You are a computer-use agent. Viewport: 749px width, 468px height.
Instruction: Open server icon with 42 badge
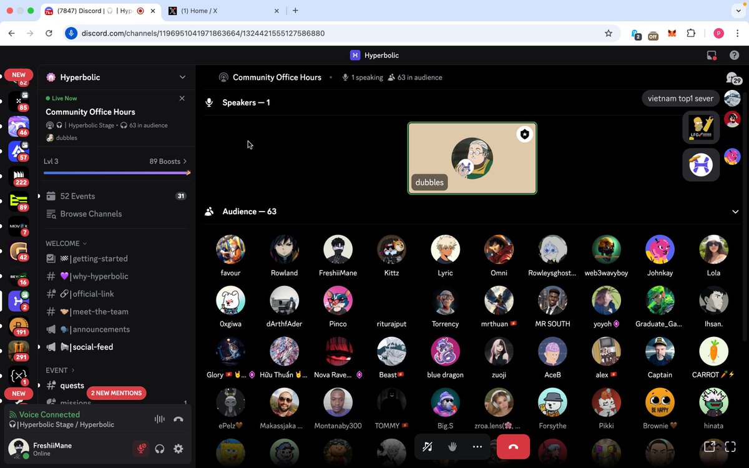pos(18,250)
